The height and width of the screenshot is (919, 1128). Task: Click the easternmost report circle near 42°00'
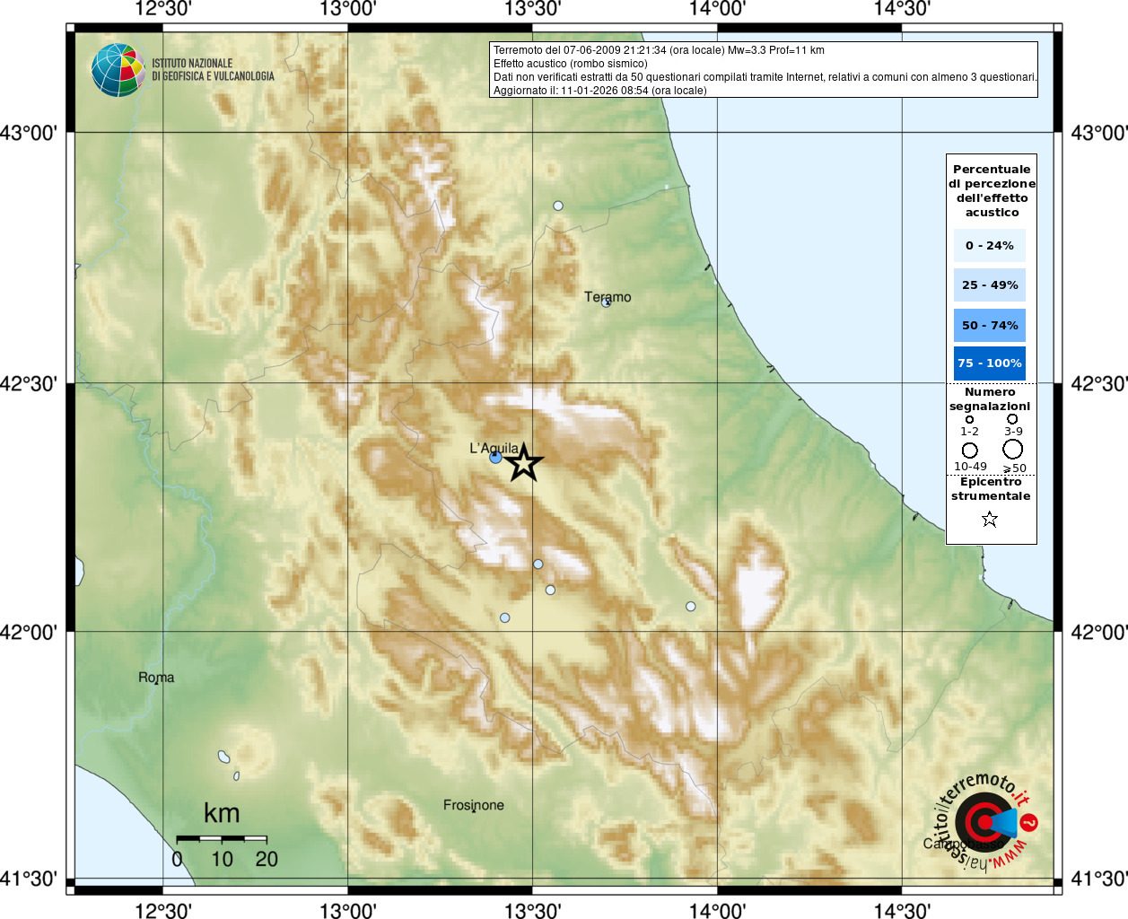(x=691, y=607)
